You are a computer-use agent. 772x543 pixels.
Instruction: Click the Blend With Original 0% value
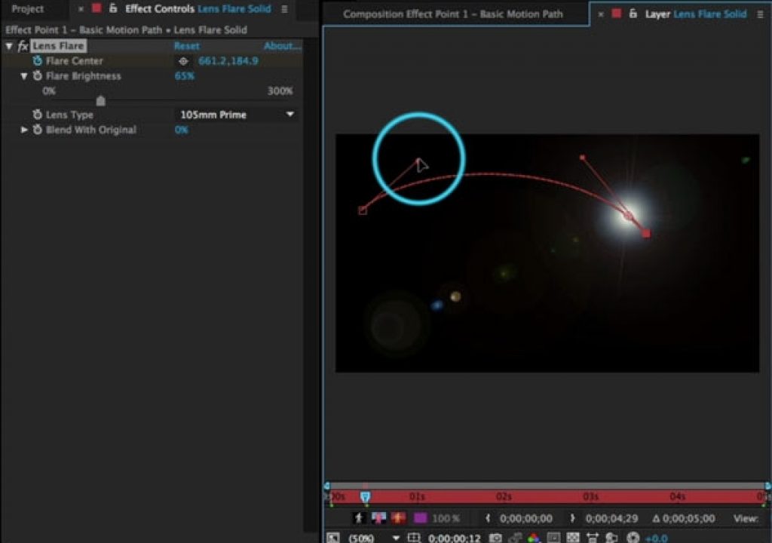181,130
